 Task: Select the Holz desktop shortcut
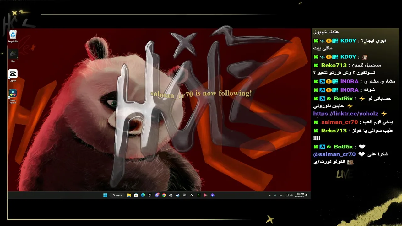pyautogui.click(x=13, y=56)
